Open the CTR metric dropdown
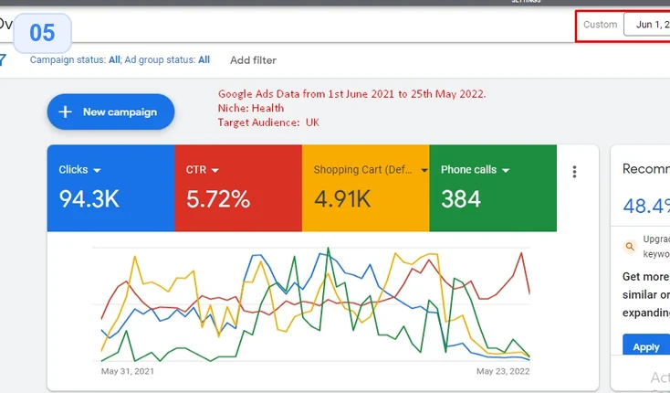The height and width of the screenshot is (393, 670). pos(215,170)
